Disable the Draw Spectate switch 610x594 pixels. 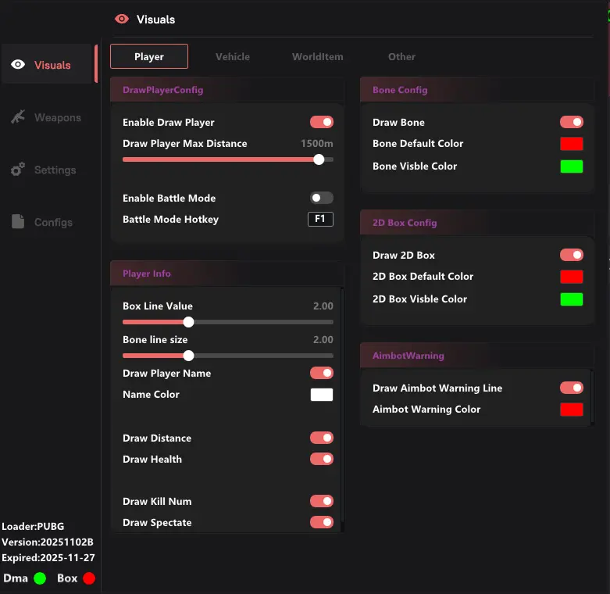coord(322,522)
